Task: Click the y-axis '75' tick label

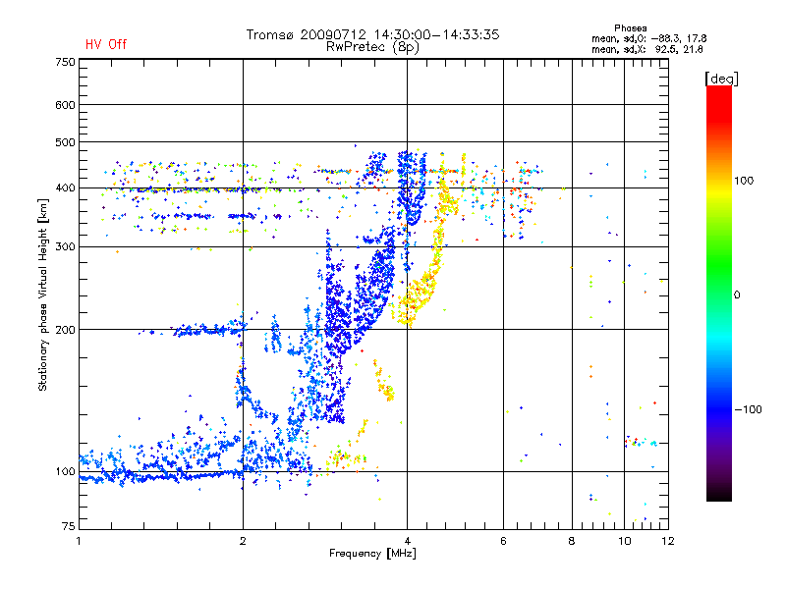Action: click(x=69, y=526)
